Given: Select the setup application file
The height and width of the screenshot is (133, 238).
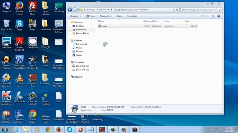Looking at the screenshot, I should 147,26.
